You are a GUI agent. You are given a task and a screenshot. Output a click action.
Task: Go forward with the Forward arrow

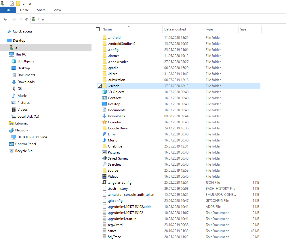tap(14, 19)
